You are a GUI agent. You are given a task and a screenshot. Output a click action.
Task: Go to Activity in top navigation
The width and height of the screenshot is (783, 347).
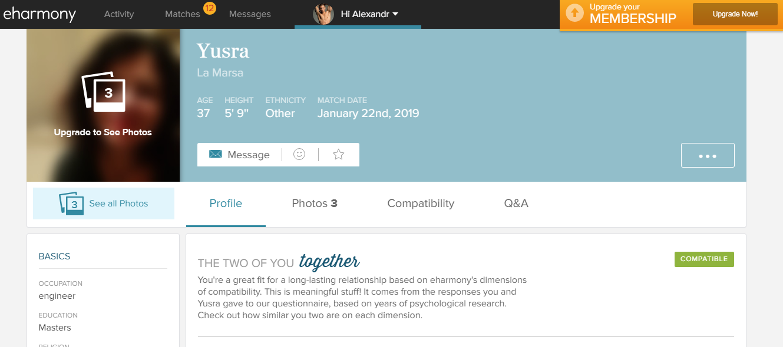click(x=119, y=14)
